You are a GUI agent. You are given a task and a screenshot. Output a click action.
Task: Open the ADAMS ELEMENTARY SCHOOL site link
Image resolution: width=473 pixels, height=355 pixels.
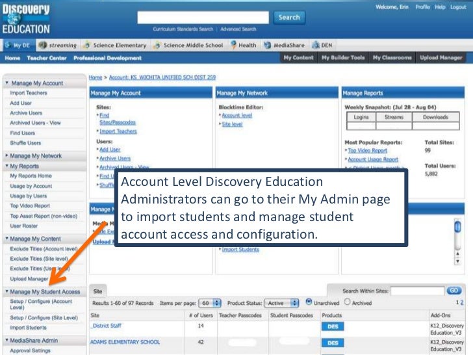tap(125, 342)
